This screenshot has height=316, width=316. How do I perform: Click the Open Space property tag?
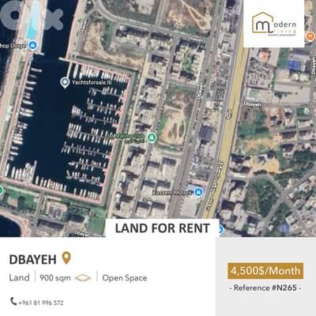(x=125, y=278)
